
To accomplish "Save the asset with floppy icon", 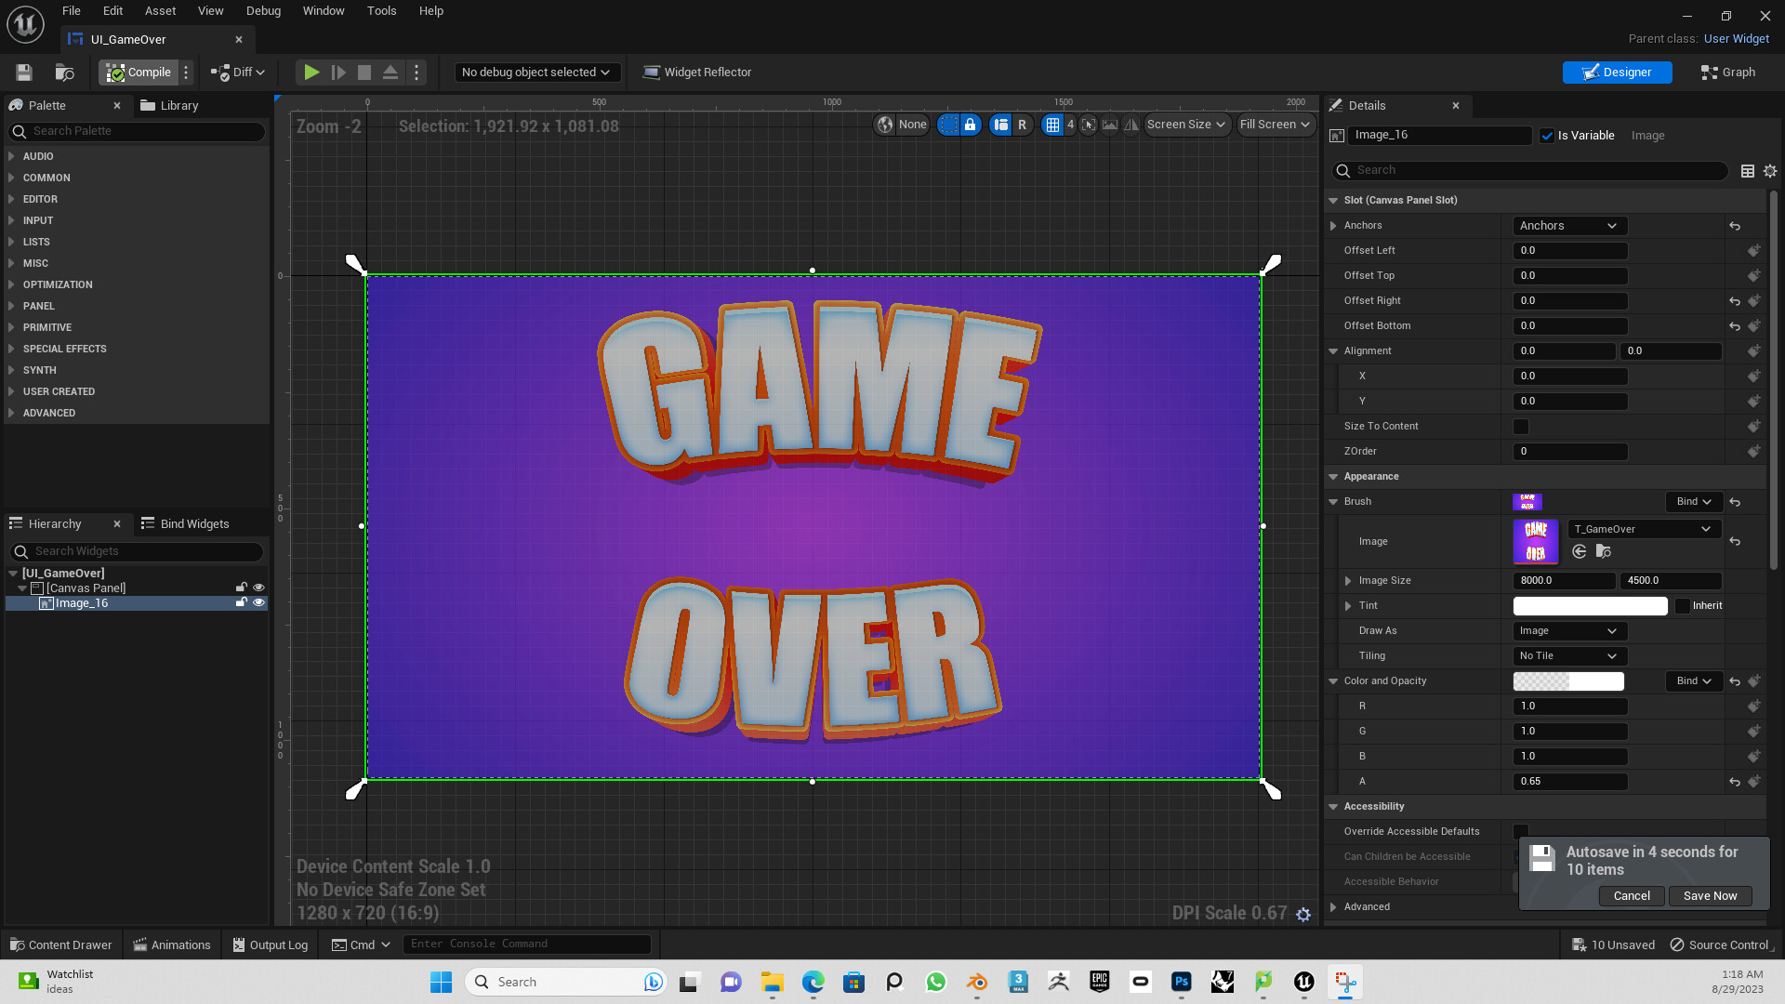I will pyautogui.click(x=24, y=73).
